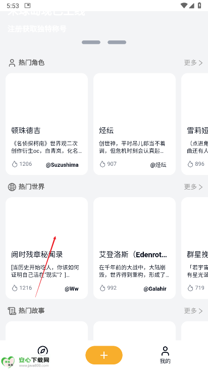The height and width of the screenshot is (370, 208).
Task: Tap the orange plus create button
Action: pos(104,355)
